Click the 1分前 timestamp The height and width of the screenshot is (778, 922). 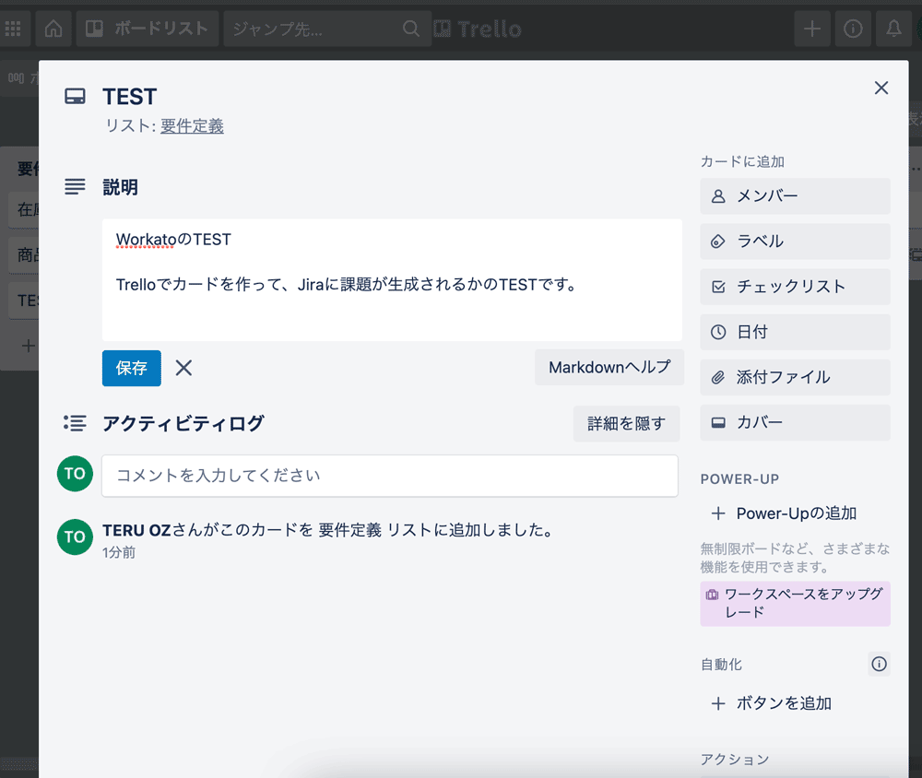click(x=119, y=553)
